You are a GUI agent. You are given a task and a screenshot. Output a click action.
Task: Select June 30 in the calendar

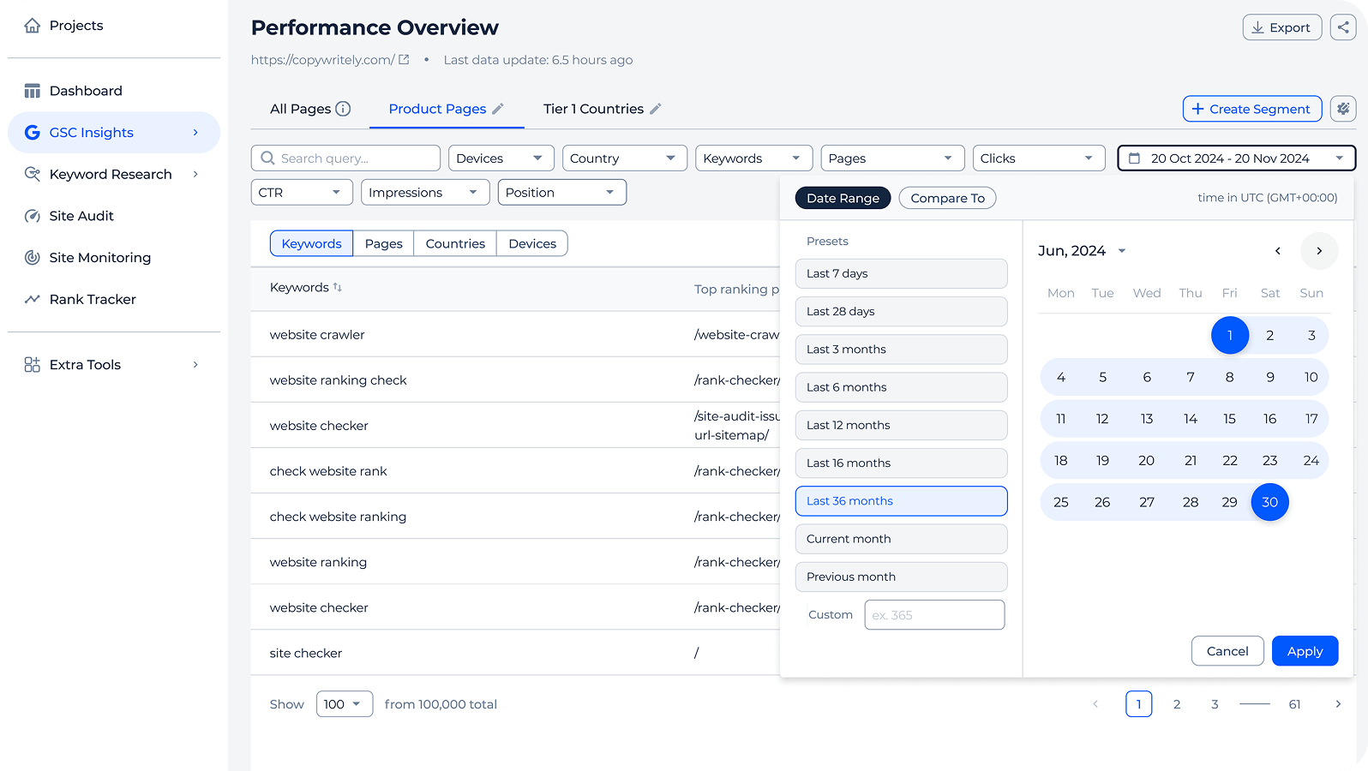point(1269,502)
